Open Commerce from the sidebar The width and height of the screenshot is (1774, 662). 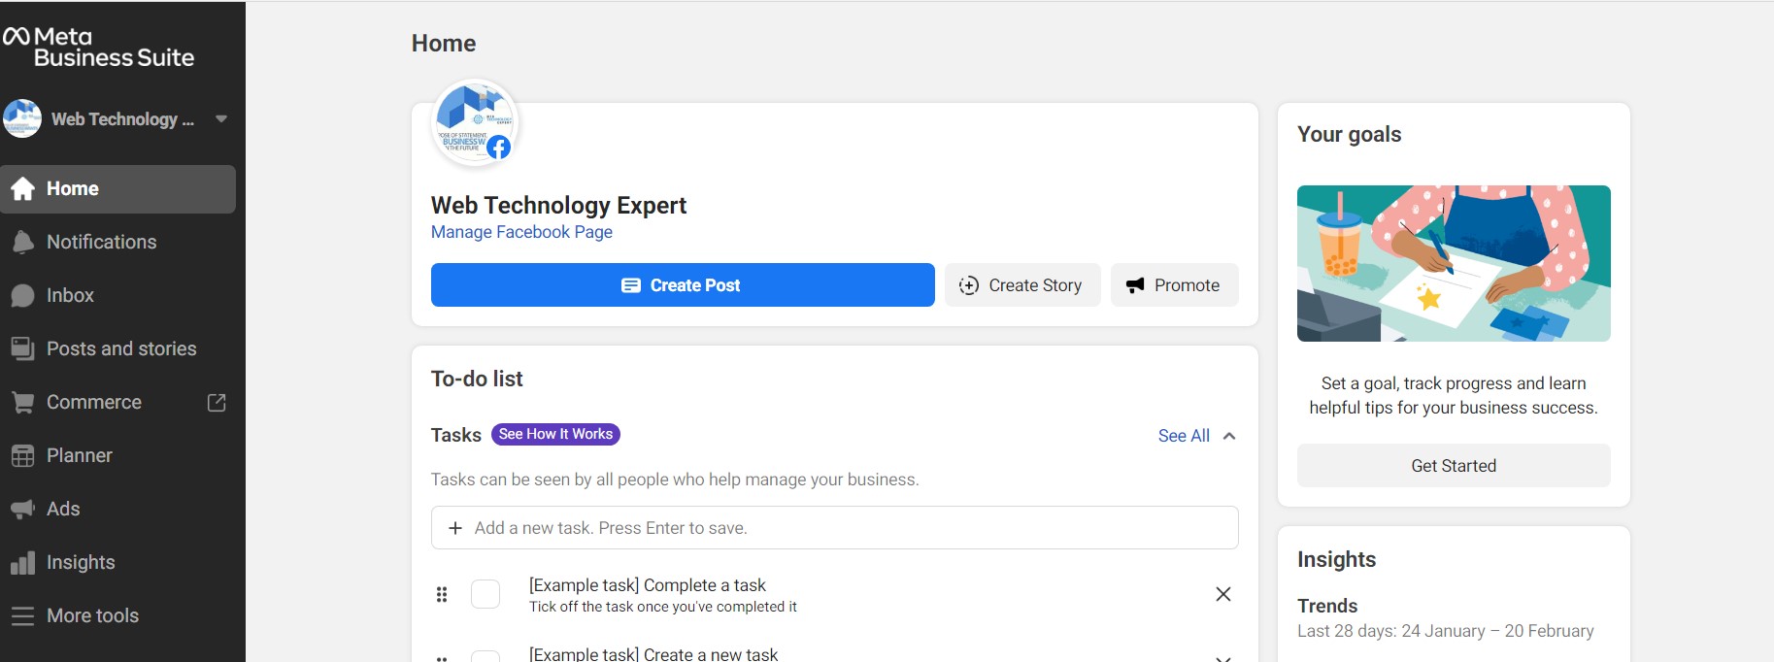pos(117,402)
